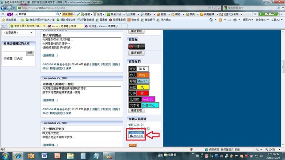Image resolution: width=285 pixels, height=160 pixels.
Task: Click the Yahoo! toolbar logo
Action: click(x=10, y=14)
